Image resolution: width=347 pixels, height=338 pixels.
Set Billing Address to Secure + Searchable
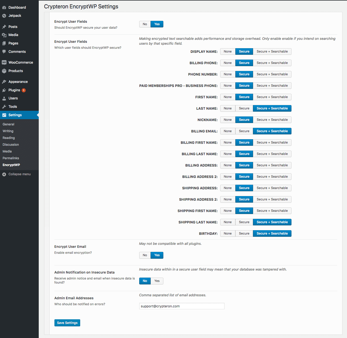[x=272, y=165]
